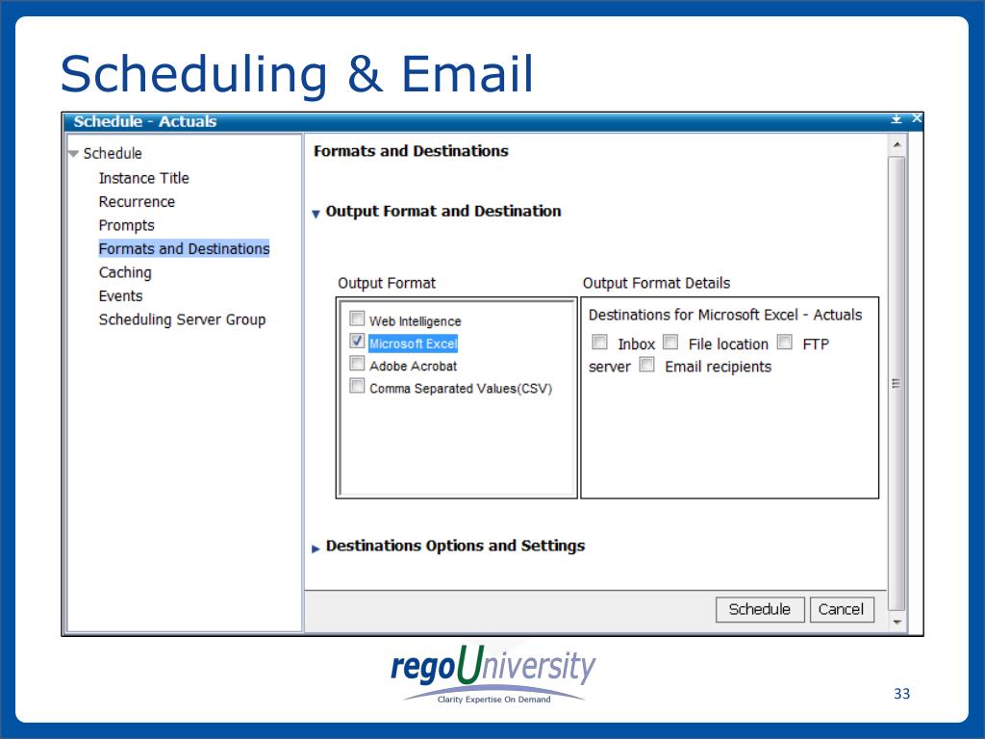Click the Comma Separated Values(CSV) label
985x739 pixels.
coord(461,389)
